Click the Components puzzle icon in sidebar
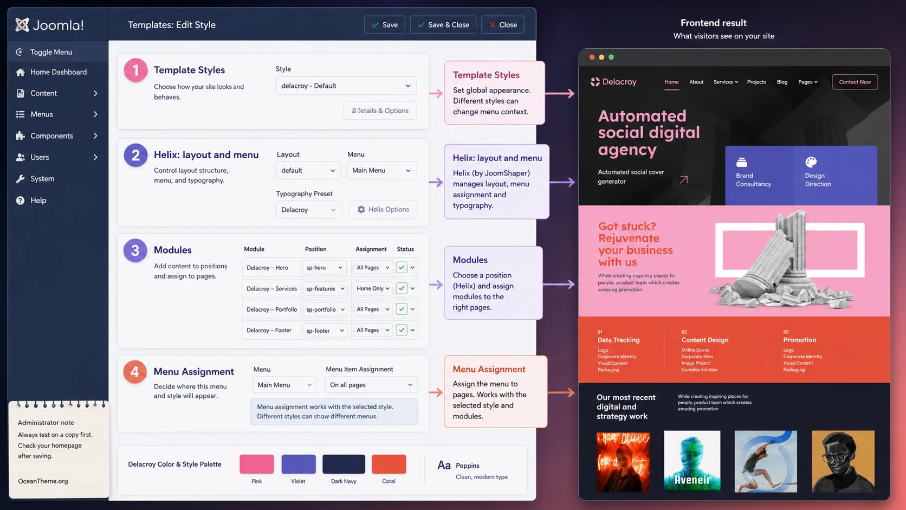 pyautogui.click(x=20, y=136)
